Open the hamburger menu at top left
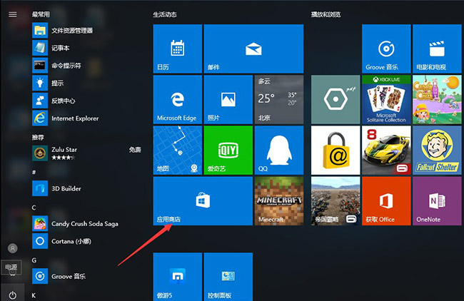The height and width of the screenshot is (301, 464). 12,14
